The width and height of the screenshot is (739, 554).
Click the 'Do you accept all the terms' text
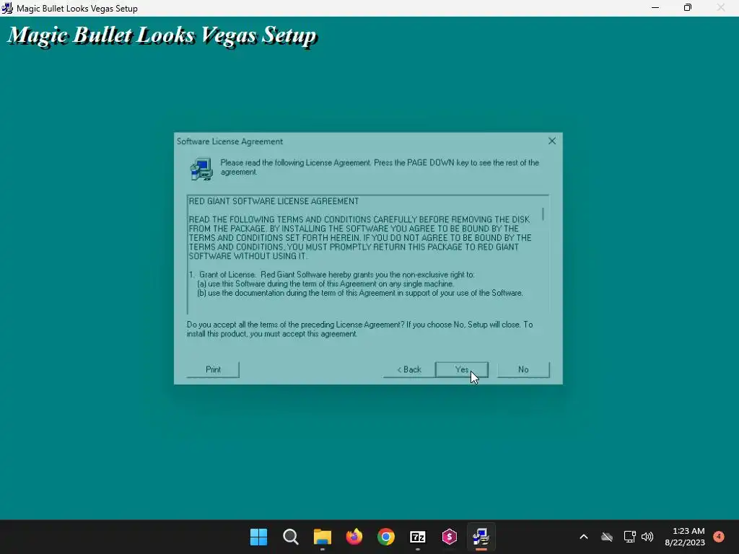pos(359,329)
